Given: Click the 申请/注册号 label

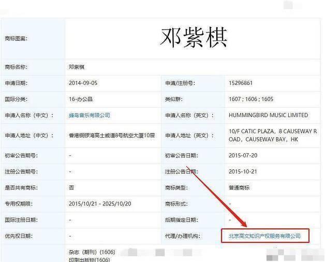Looking at the screenshot, I should [x=180, y=83].
